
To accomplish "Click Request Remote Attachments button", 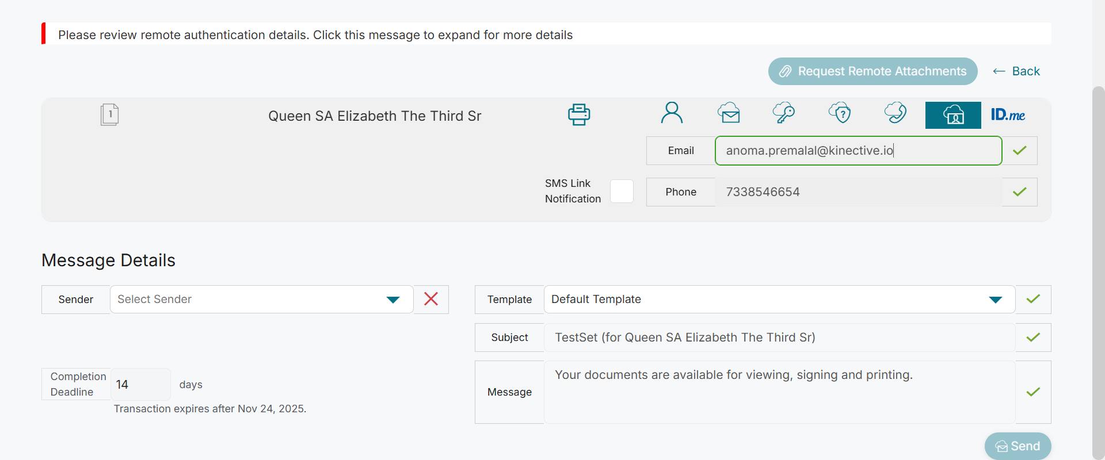I will click(x=872, y=71).
